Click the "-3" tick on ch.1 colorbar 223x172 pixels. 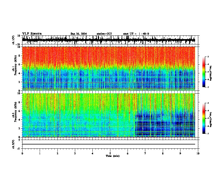coord(208,56)
